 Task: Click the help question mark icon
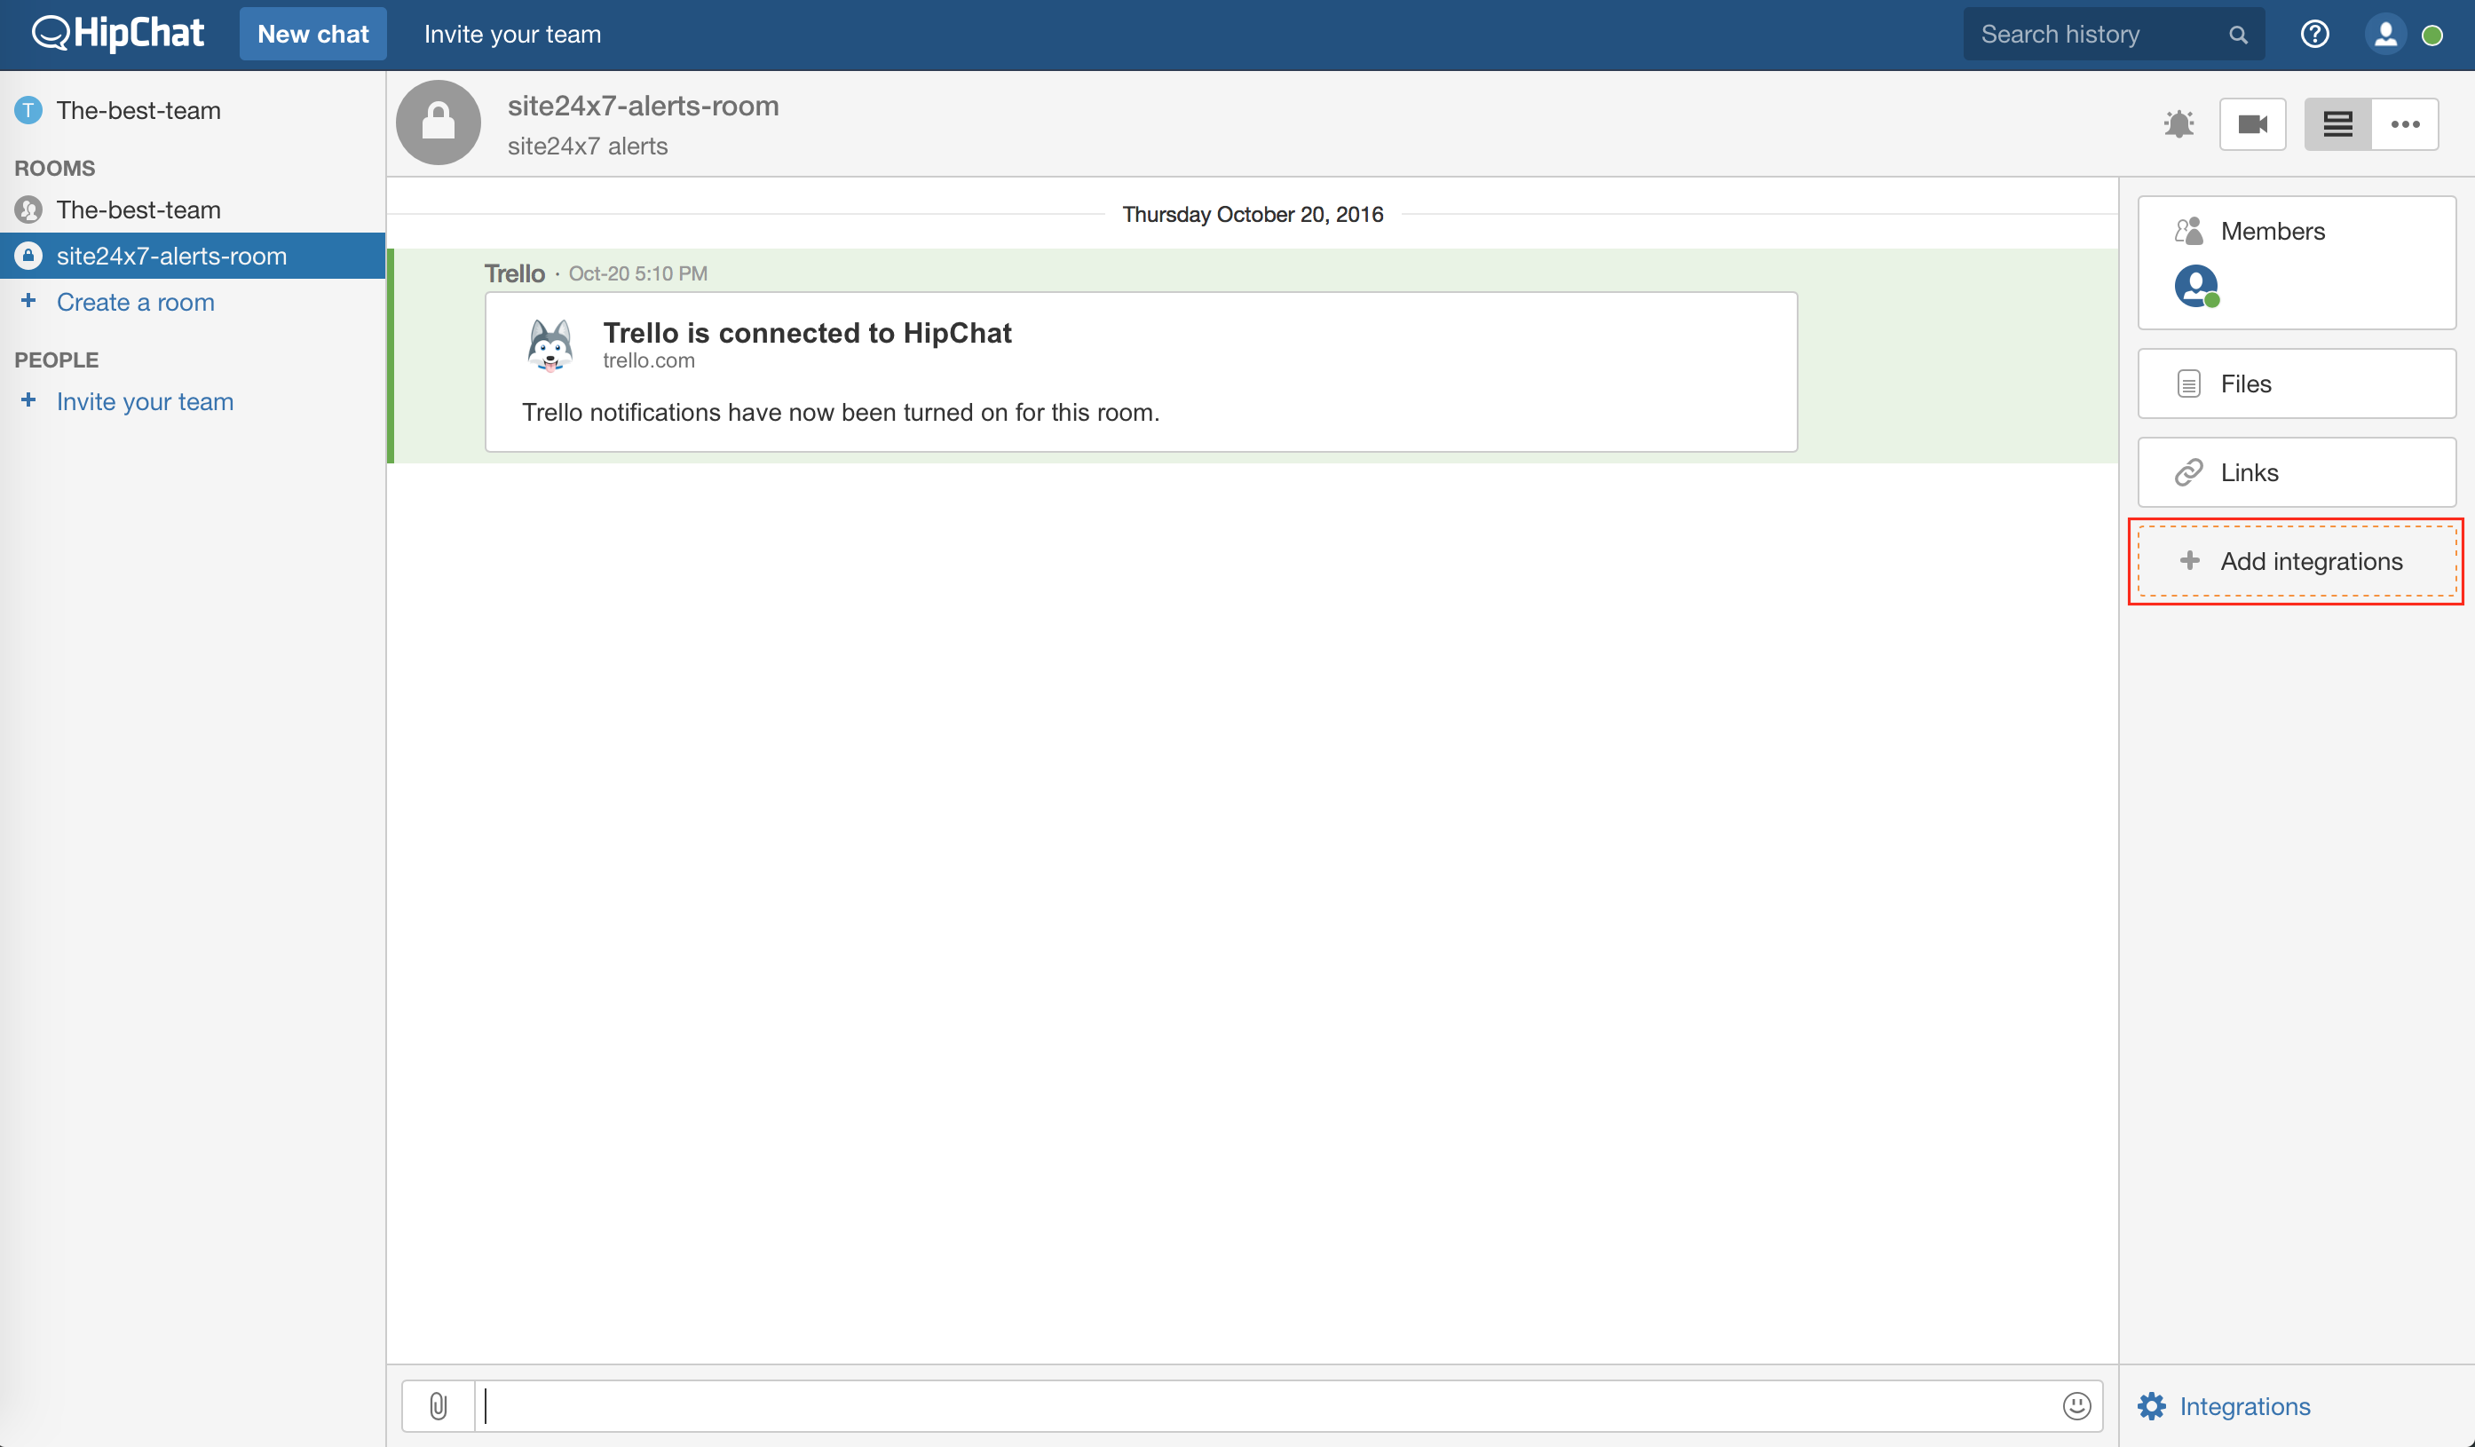2314,35
